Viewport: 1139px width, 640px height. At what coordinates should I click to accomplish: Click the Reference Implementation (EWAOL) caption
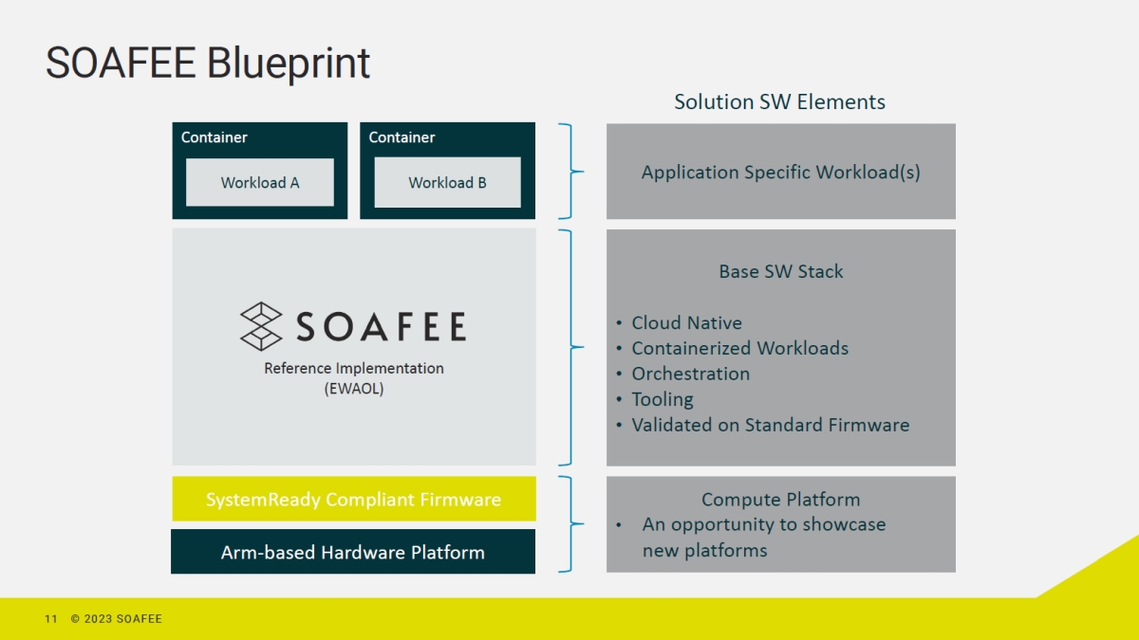(x=353, y=377)
